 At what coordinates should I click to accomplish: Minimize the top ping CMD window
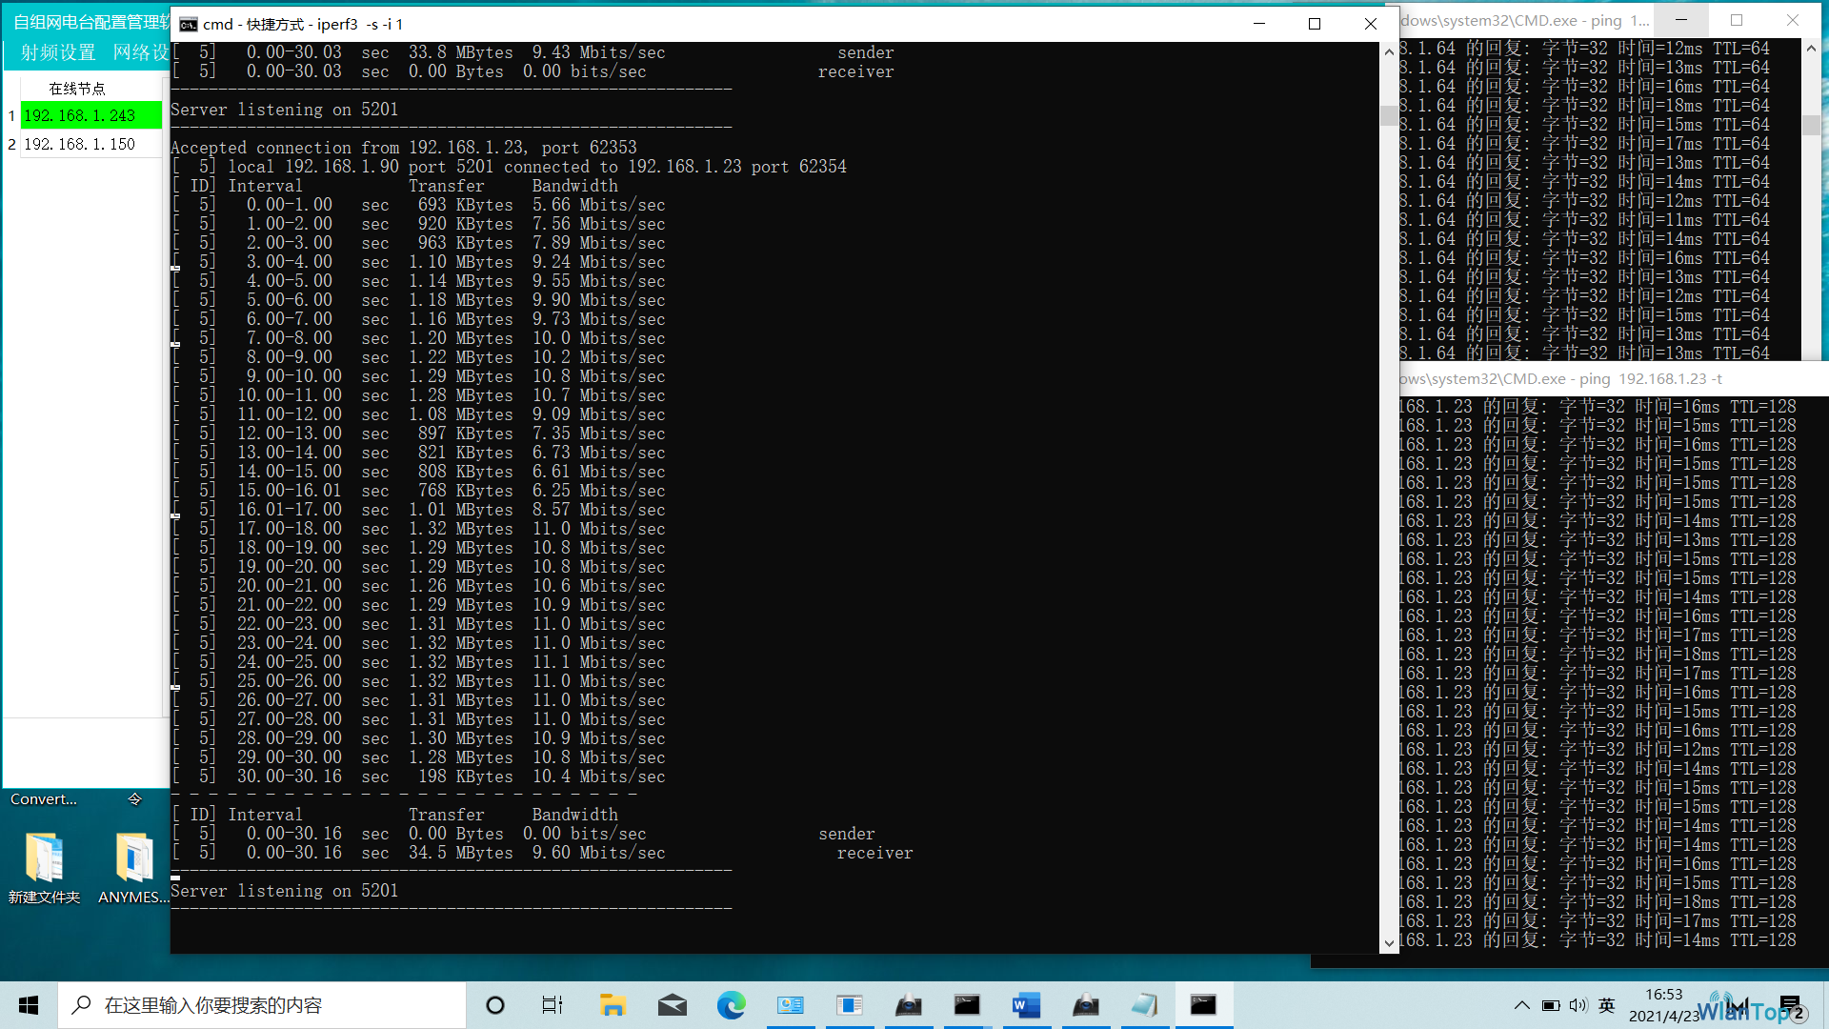[1681, 20]
